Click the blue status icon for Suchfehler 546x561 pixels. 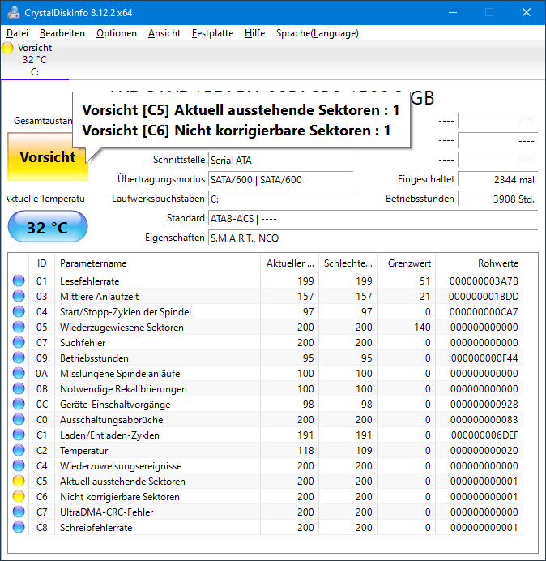(19, 342)
